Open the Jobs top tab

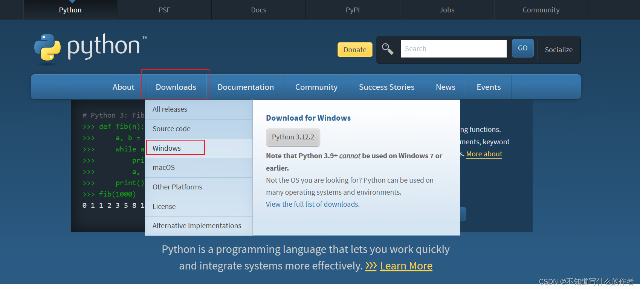point(447,10)
